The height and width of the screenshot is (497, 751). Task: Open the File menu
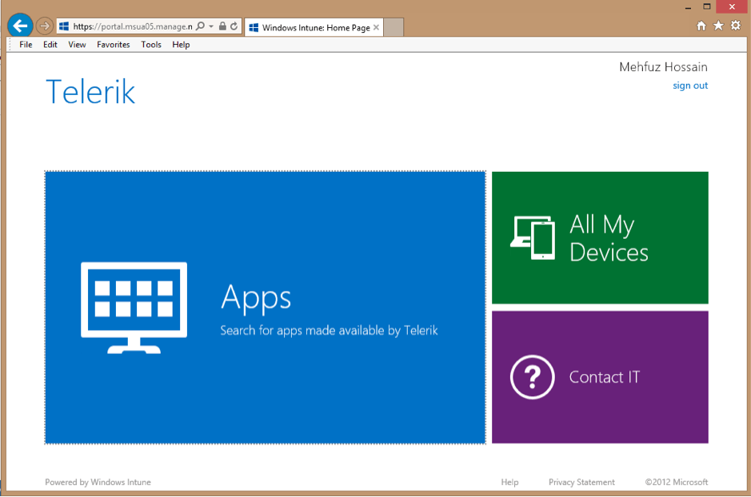26,45
